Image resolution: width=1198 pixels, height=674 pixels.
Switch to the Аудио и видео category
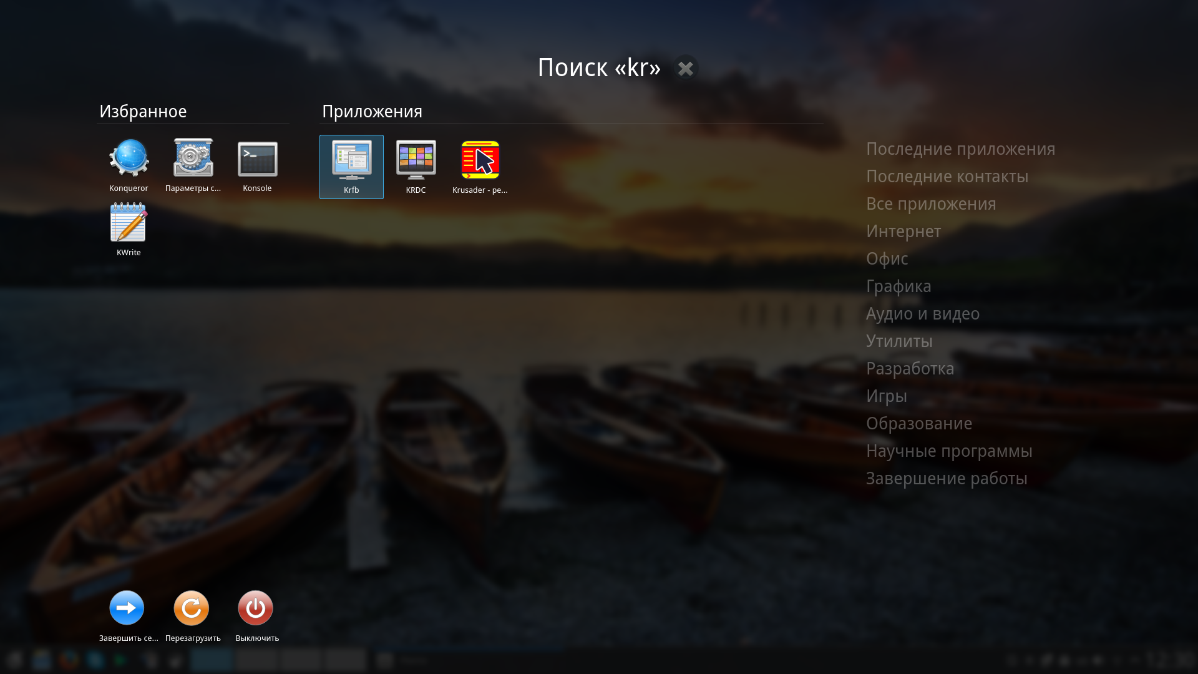coord(922,314)
